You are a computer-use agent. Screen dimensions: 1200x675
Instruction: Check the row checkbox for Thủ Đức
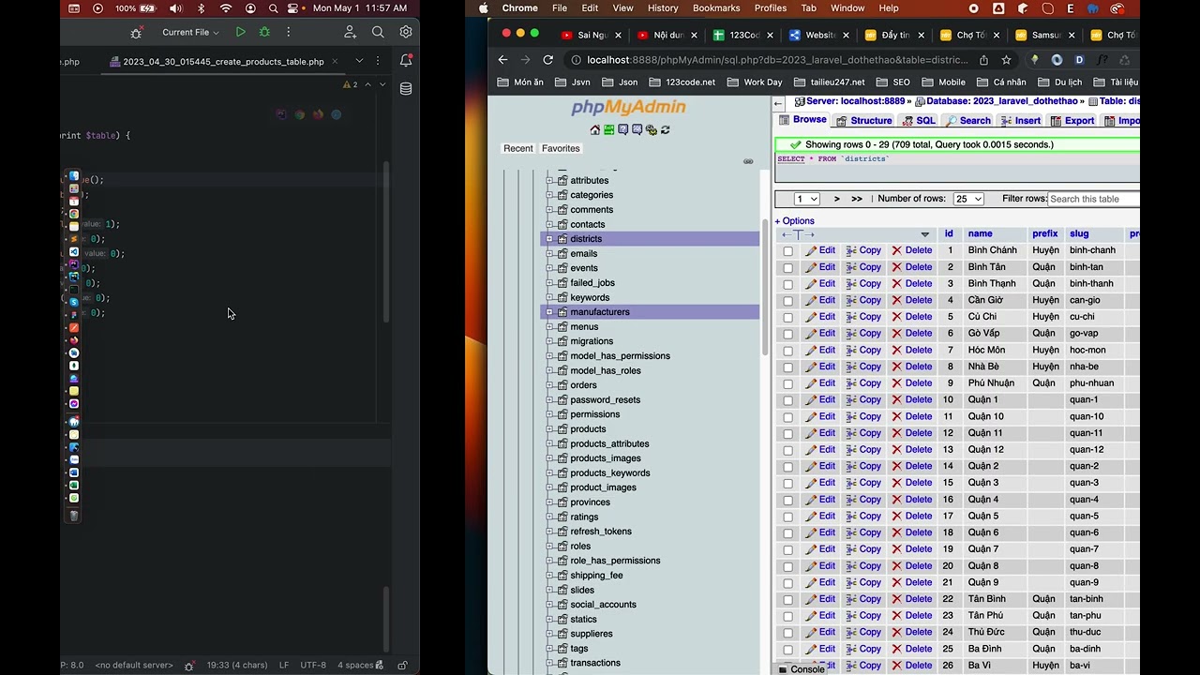[x=787, y=633]
